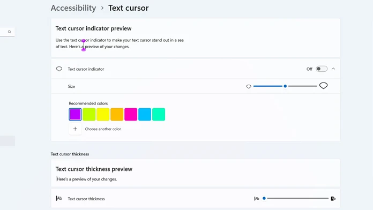
Task: Select the sky blue recommended color
Action: 145,115
